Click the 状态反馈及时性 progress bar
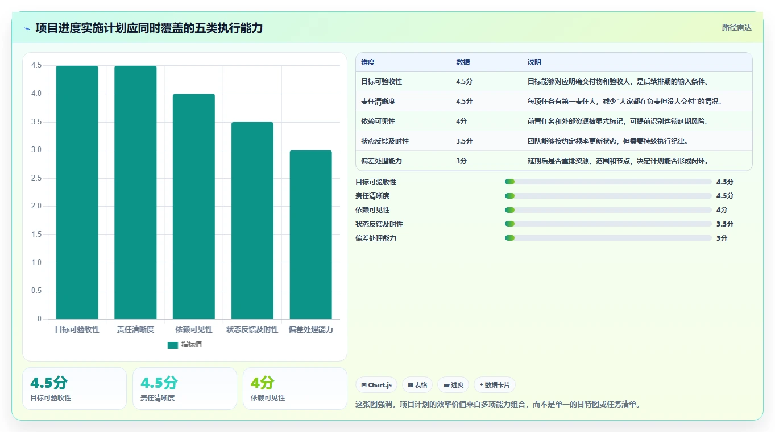The width and height of the screenshot is (775, 432). 608,224
